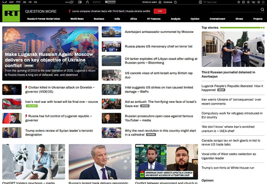The height and width of the screenshot is (184, 267).
Task: Open Compulsory work for refugees story
Action: tap(232, 115)
